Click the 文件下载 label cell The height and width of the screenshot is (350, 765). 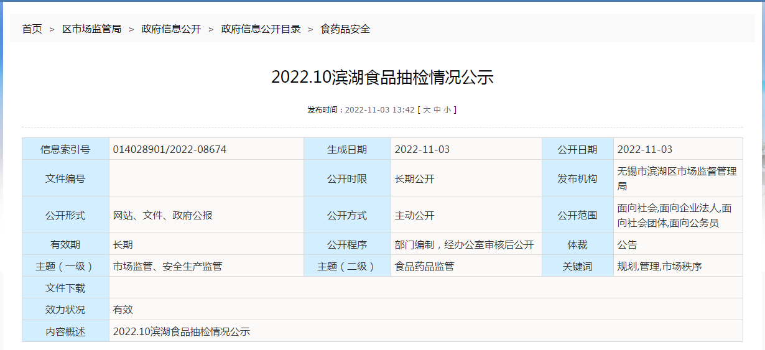point(65,288)
